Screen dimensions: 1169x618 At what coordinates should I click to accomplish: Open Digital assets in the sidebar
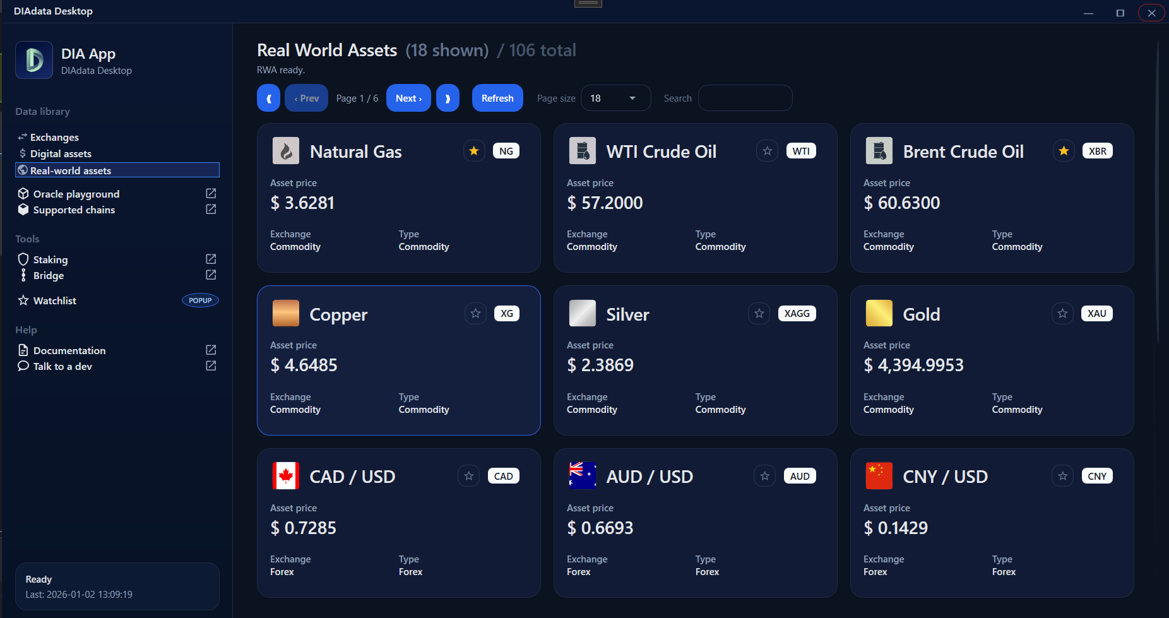click(x=61, y=154)
